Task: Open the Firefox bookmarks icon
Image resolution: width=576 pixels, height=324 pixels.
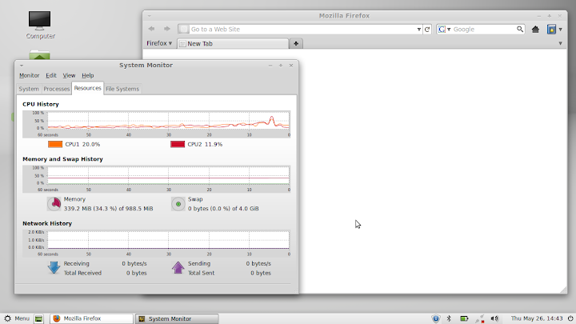Action: tap(551, 30)
